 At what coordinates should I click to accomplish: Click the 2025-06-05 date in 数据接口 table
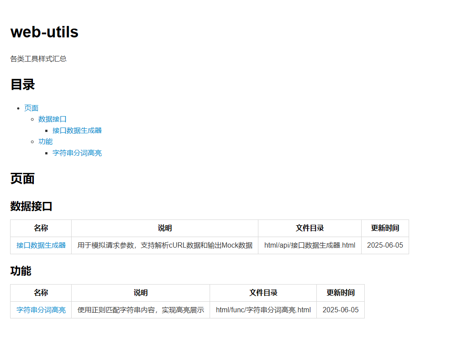click(384, 245)
